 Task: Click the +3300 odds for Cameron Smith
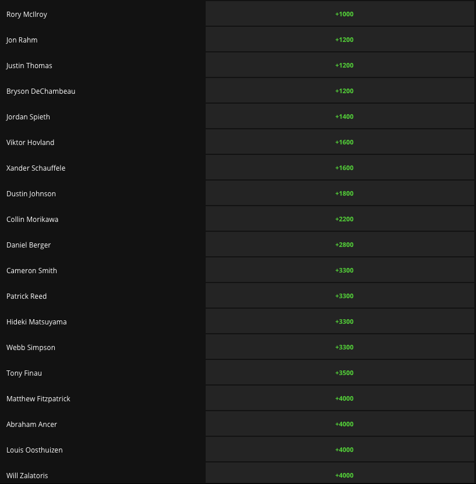tap(344, 270)
